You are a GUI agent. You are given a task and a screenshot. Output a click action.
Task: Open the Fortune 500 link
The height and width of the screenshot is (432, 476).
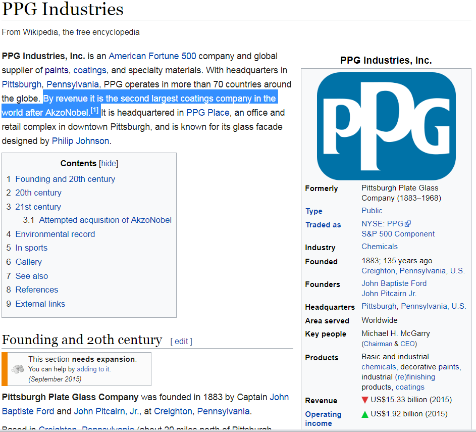pos(172,56)
